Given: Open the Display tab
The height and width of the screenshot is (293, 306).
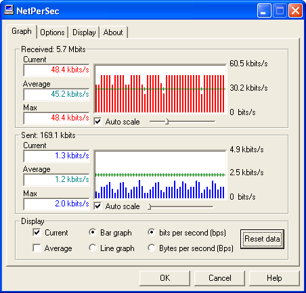Looking at the screenshot, I should tap(84, 32).
